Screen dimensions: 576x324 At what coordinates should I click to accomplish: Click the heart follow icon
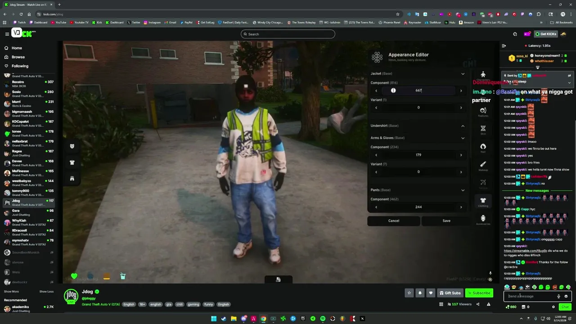[x=431, y=293]
